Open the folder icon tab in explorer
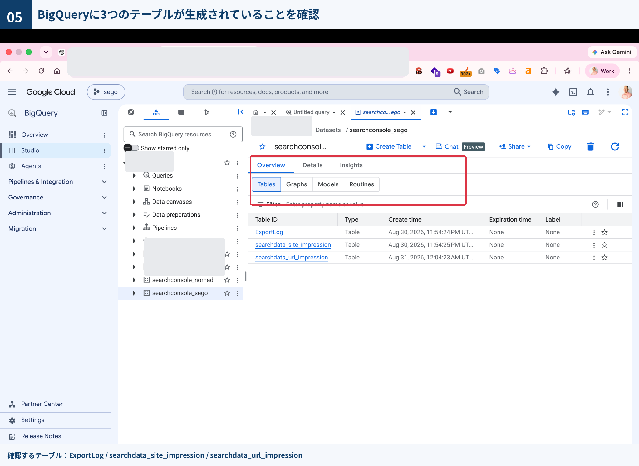Viewport: 639px width, 466px height. click(x=181, y=112)
